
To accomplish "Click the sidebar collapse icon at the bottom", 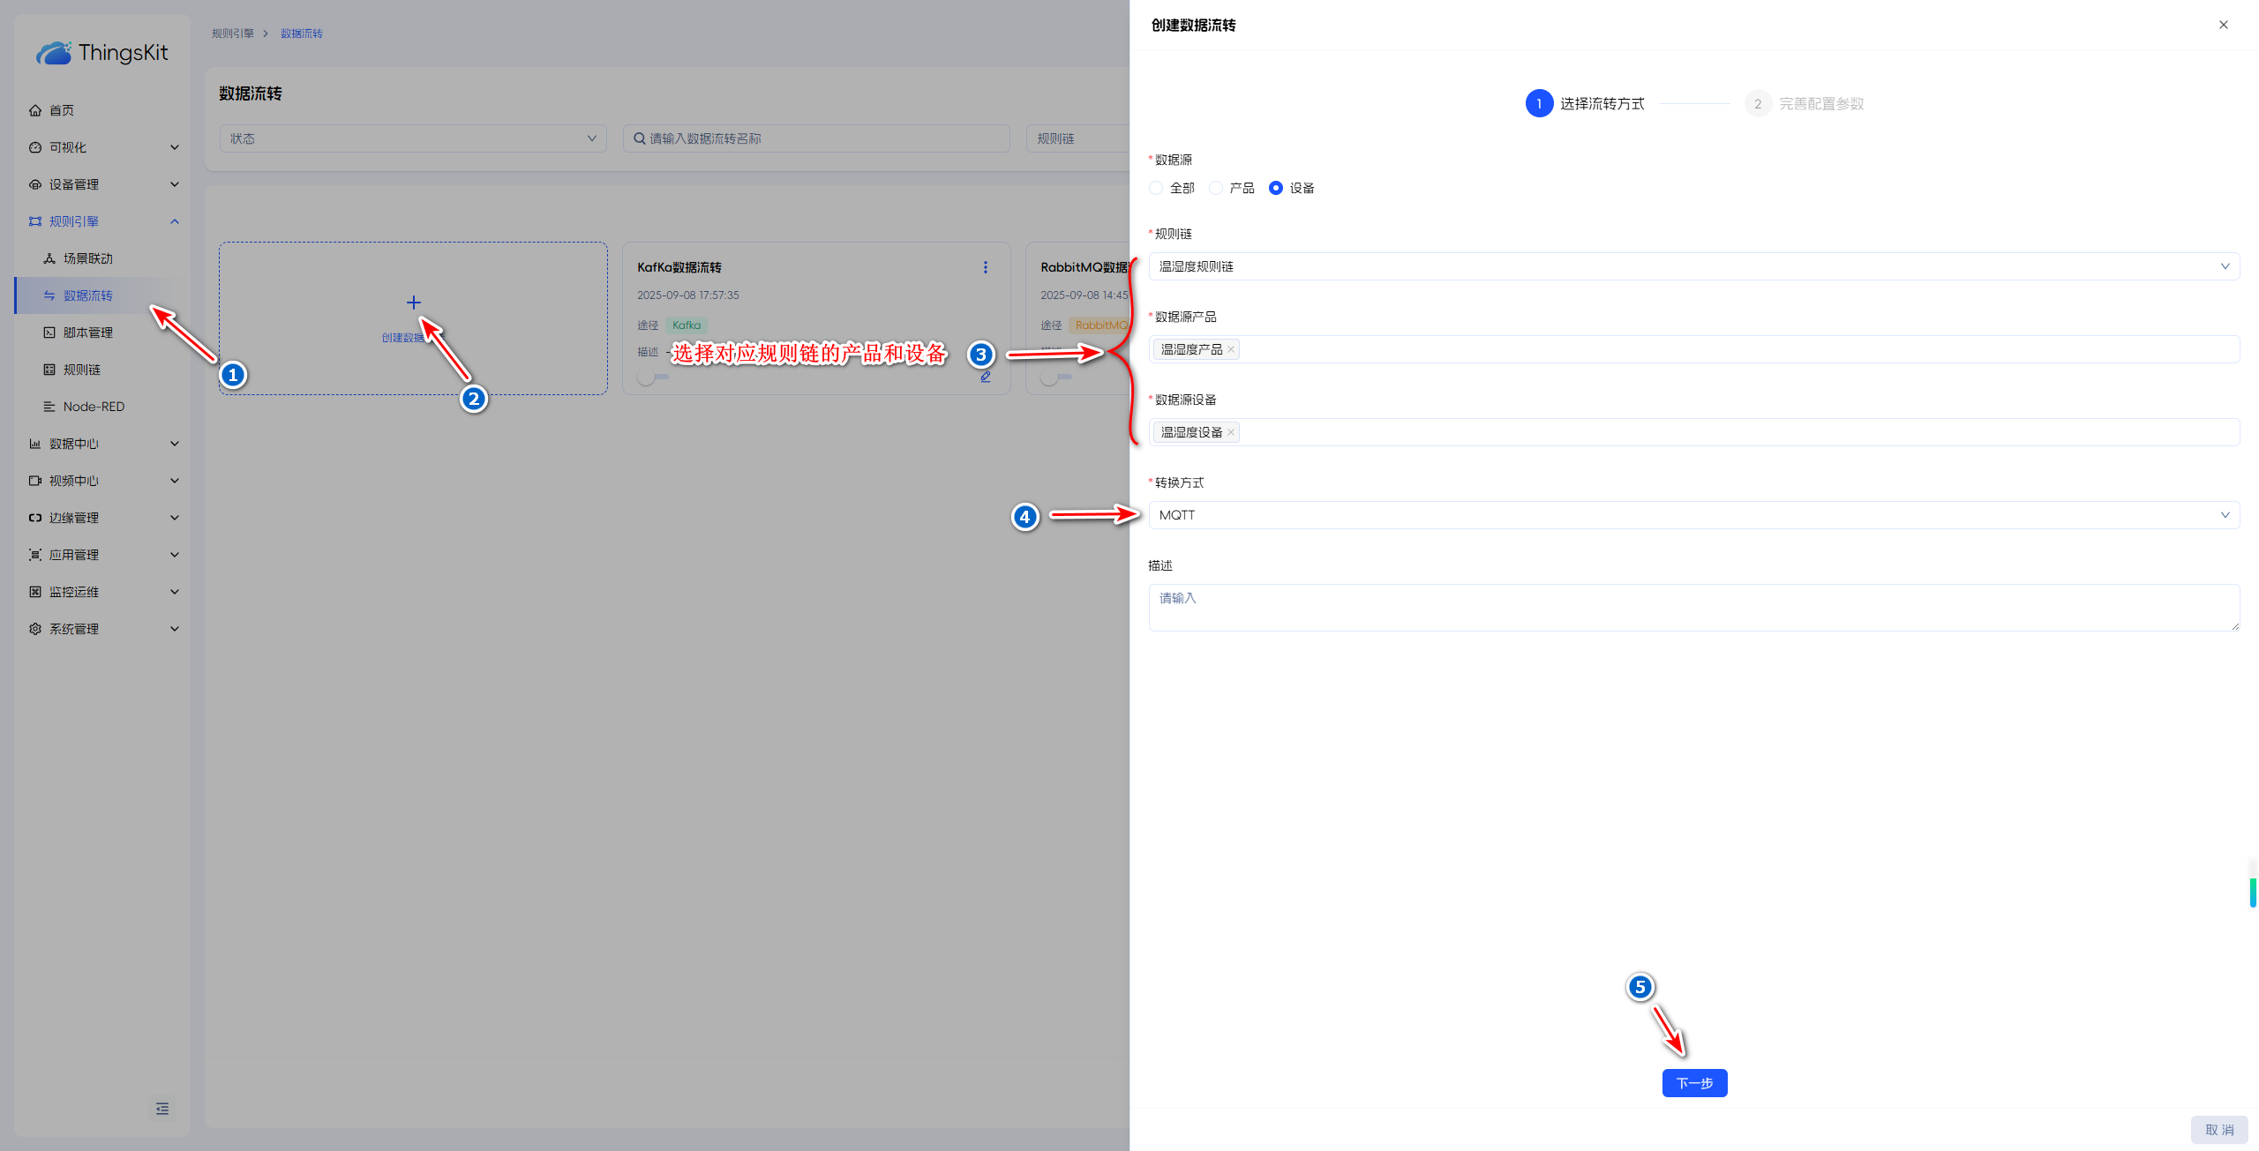I will point(162,1109).
